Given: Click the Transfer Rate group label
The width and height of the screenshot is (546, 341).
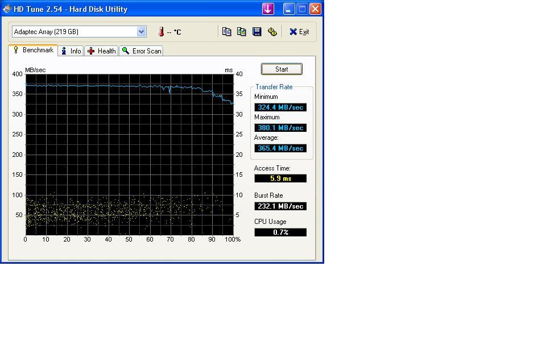Looking at the screenshot, I should (x=274, y=87).
